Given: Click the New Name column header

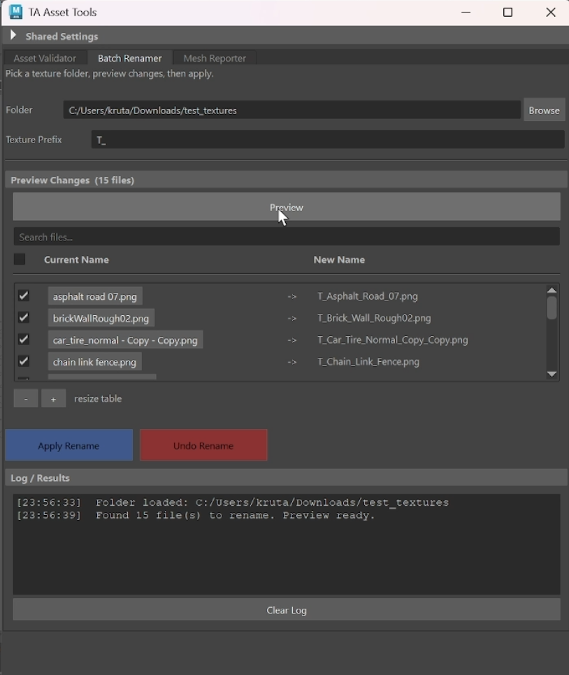Looking at the screenshot, I should (339, 259).
